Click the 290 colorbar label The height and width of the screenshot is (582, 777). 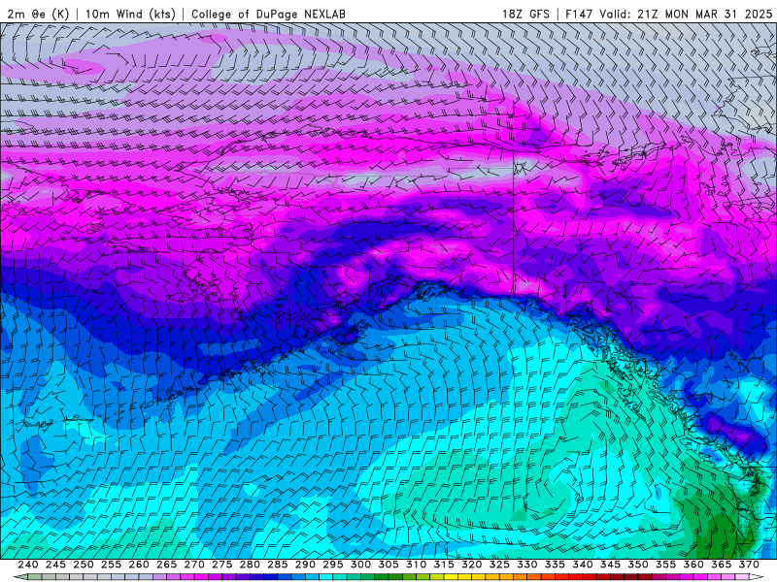tap(305, 565)
